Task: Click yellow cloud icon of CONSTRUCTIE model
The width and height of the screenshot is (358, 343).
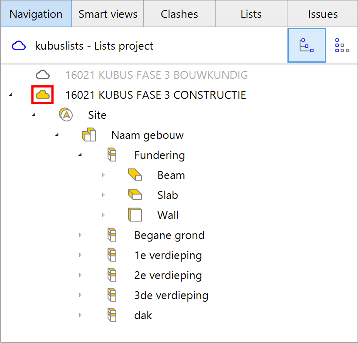Action: coord(43,95)
